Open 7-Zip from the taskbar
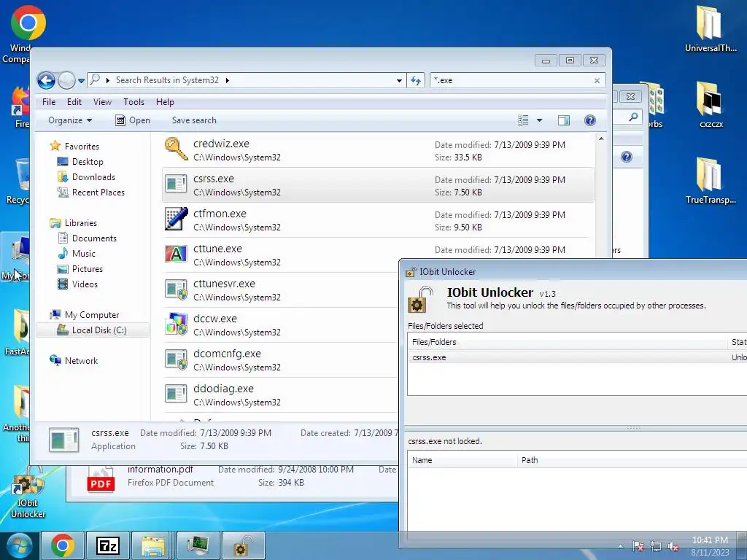The height and width of the screenshot is (560, 747). tap(108, 545)
